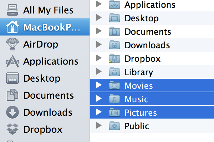Expand the Library folder disclosure triangle
214x142 pixels.
pyautogui.click(x=99, y=71)
